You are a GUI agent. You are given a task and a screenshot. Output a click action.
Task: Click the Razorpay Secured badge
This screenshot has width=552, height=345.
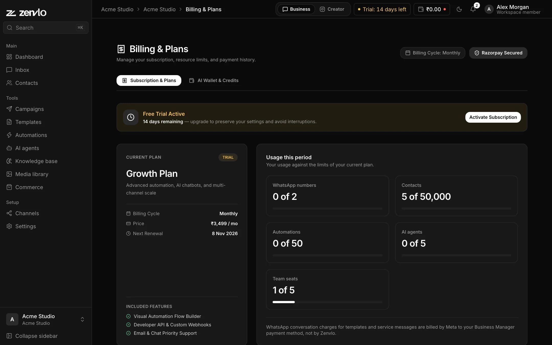(x=498, y=53)
